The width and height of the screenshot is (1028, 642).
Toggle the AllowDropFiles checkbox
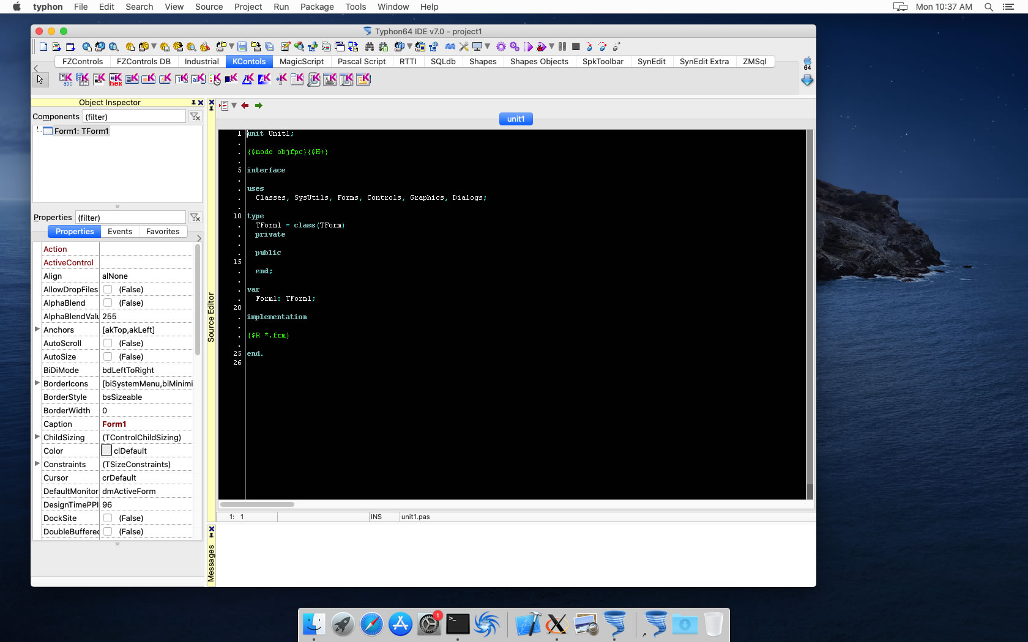[108, 289]
